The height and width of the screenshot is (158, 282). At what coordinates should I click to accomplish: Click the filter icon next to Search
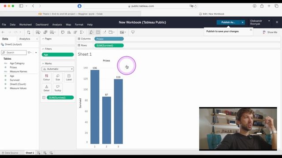(x=30, y=53)
